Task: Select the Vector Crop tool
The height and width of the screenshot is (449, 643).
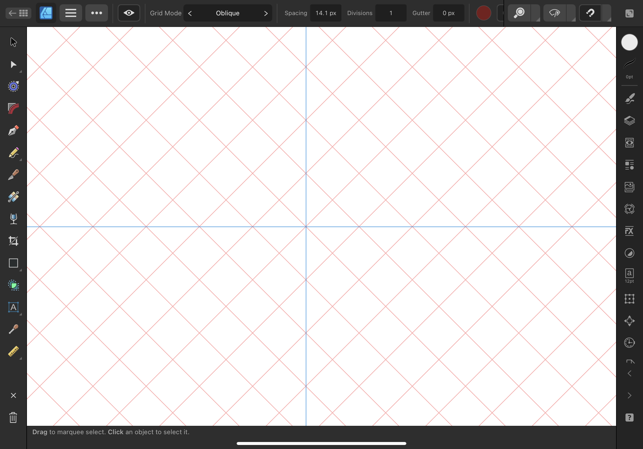Action: point(13,241)
